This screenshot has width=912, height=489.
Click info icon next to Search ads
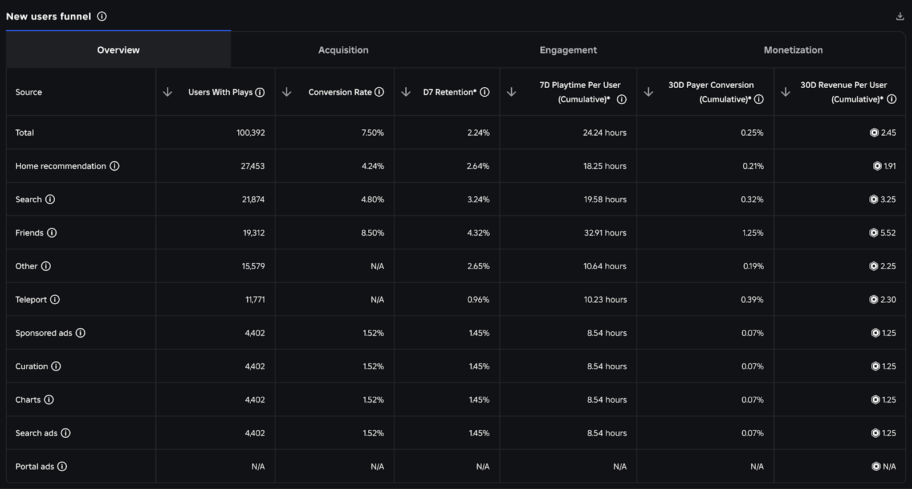[x=66, y=433]
